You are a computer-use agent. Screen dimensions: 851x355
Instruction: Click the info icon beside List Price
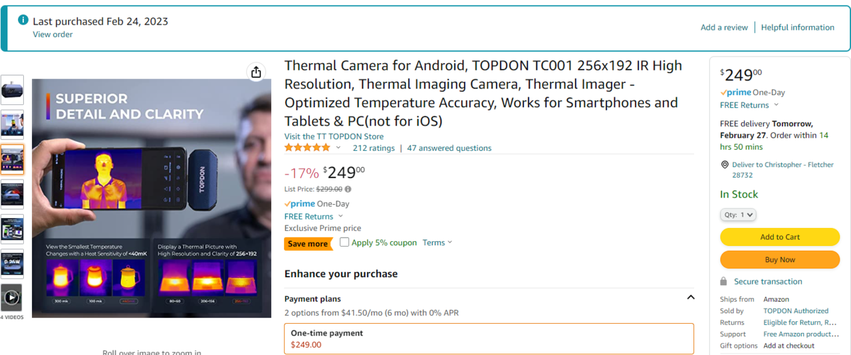pos(348,189)
